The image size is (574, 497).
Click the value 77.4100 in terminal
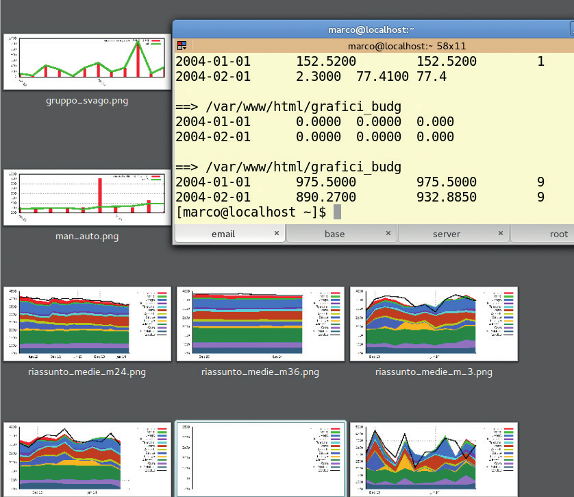pos(382,77)
